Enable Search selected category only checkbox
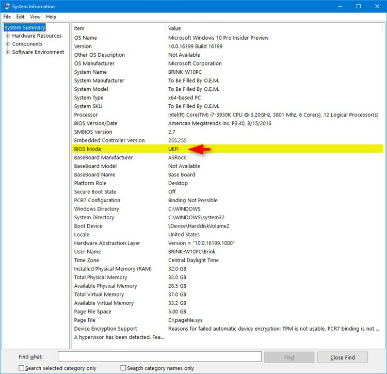Screen dimensions: 387x374 pos(22,368)
